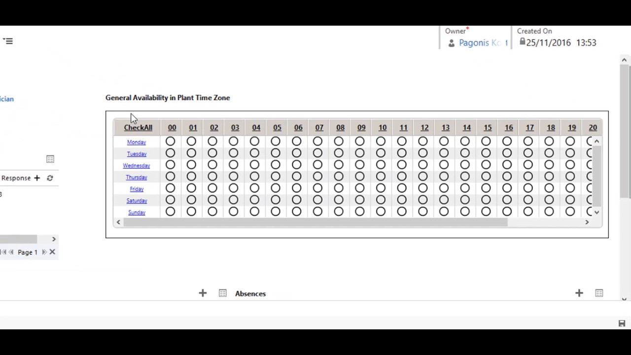Open the grid view icon above Response
The width and height of the screenshot is (631, 355).
click(x=50, y=159)
